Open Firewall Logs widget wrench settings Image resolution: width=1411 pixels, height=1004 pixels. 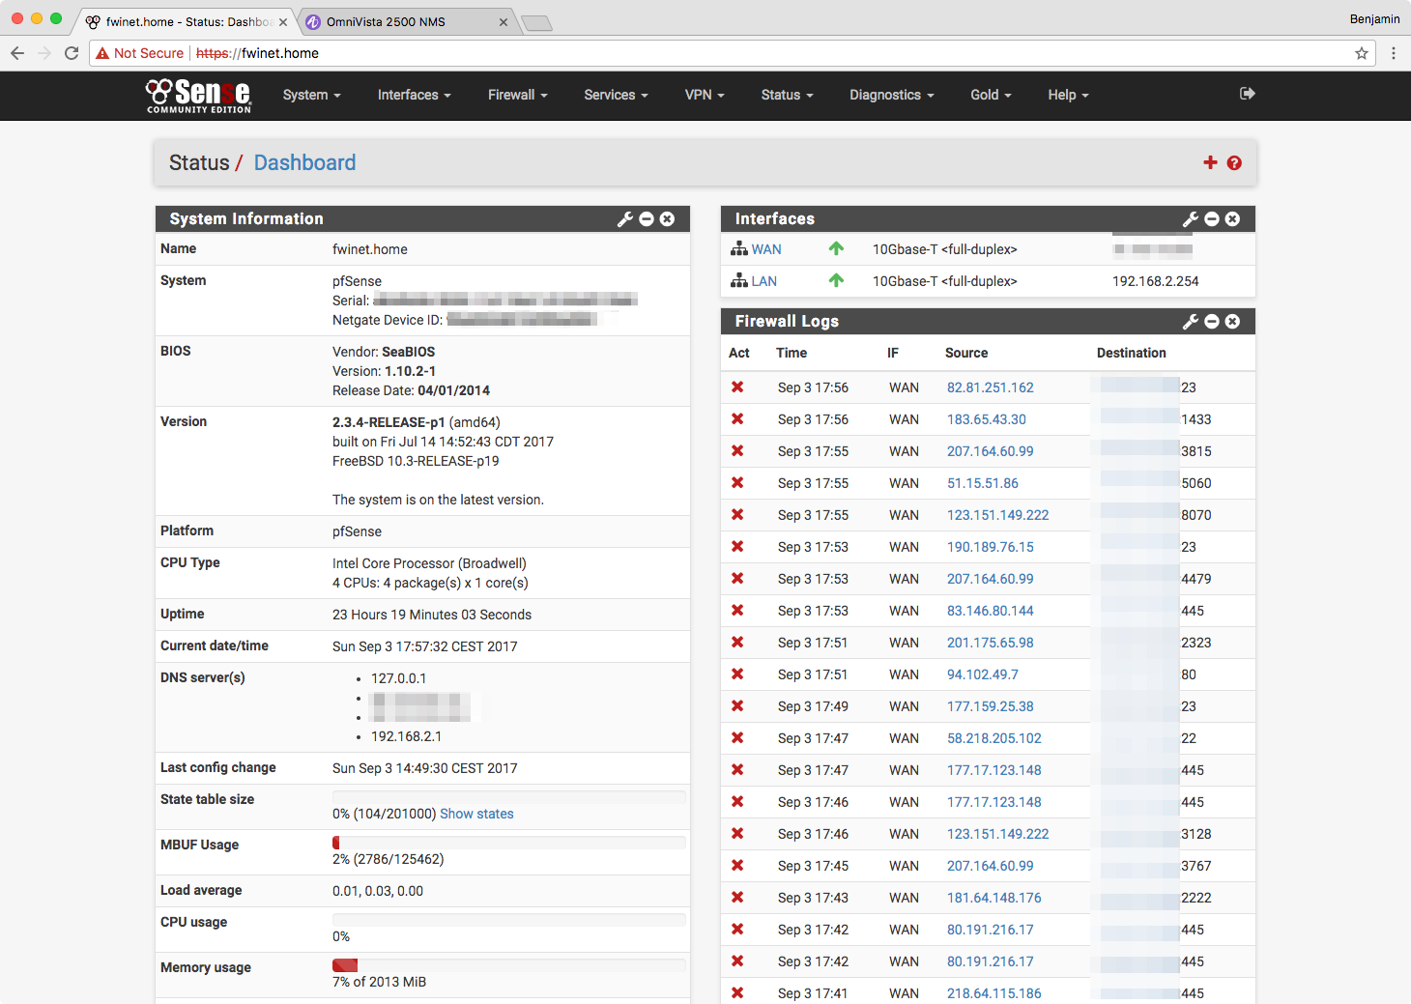coord(1191,322)
